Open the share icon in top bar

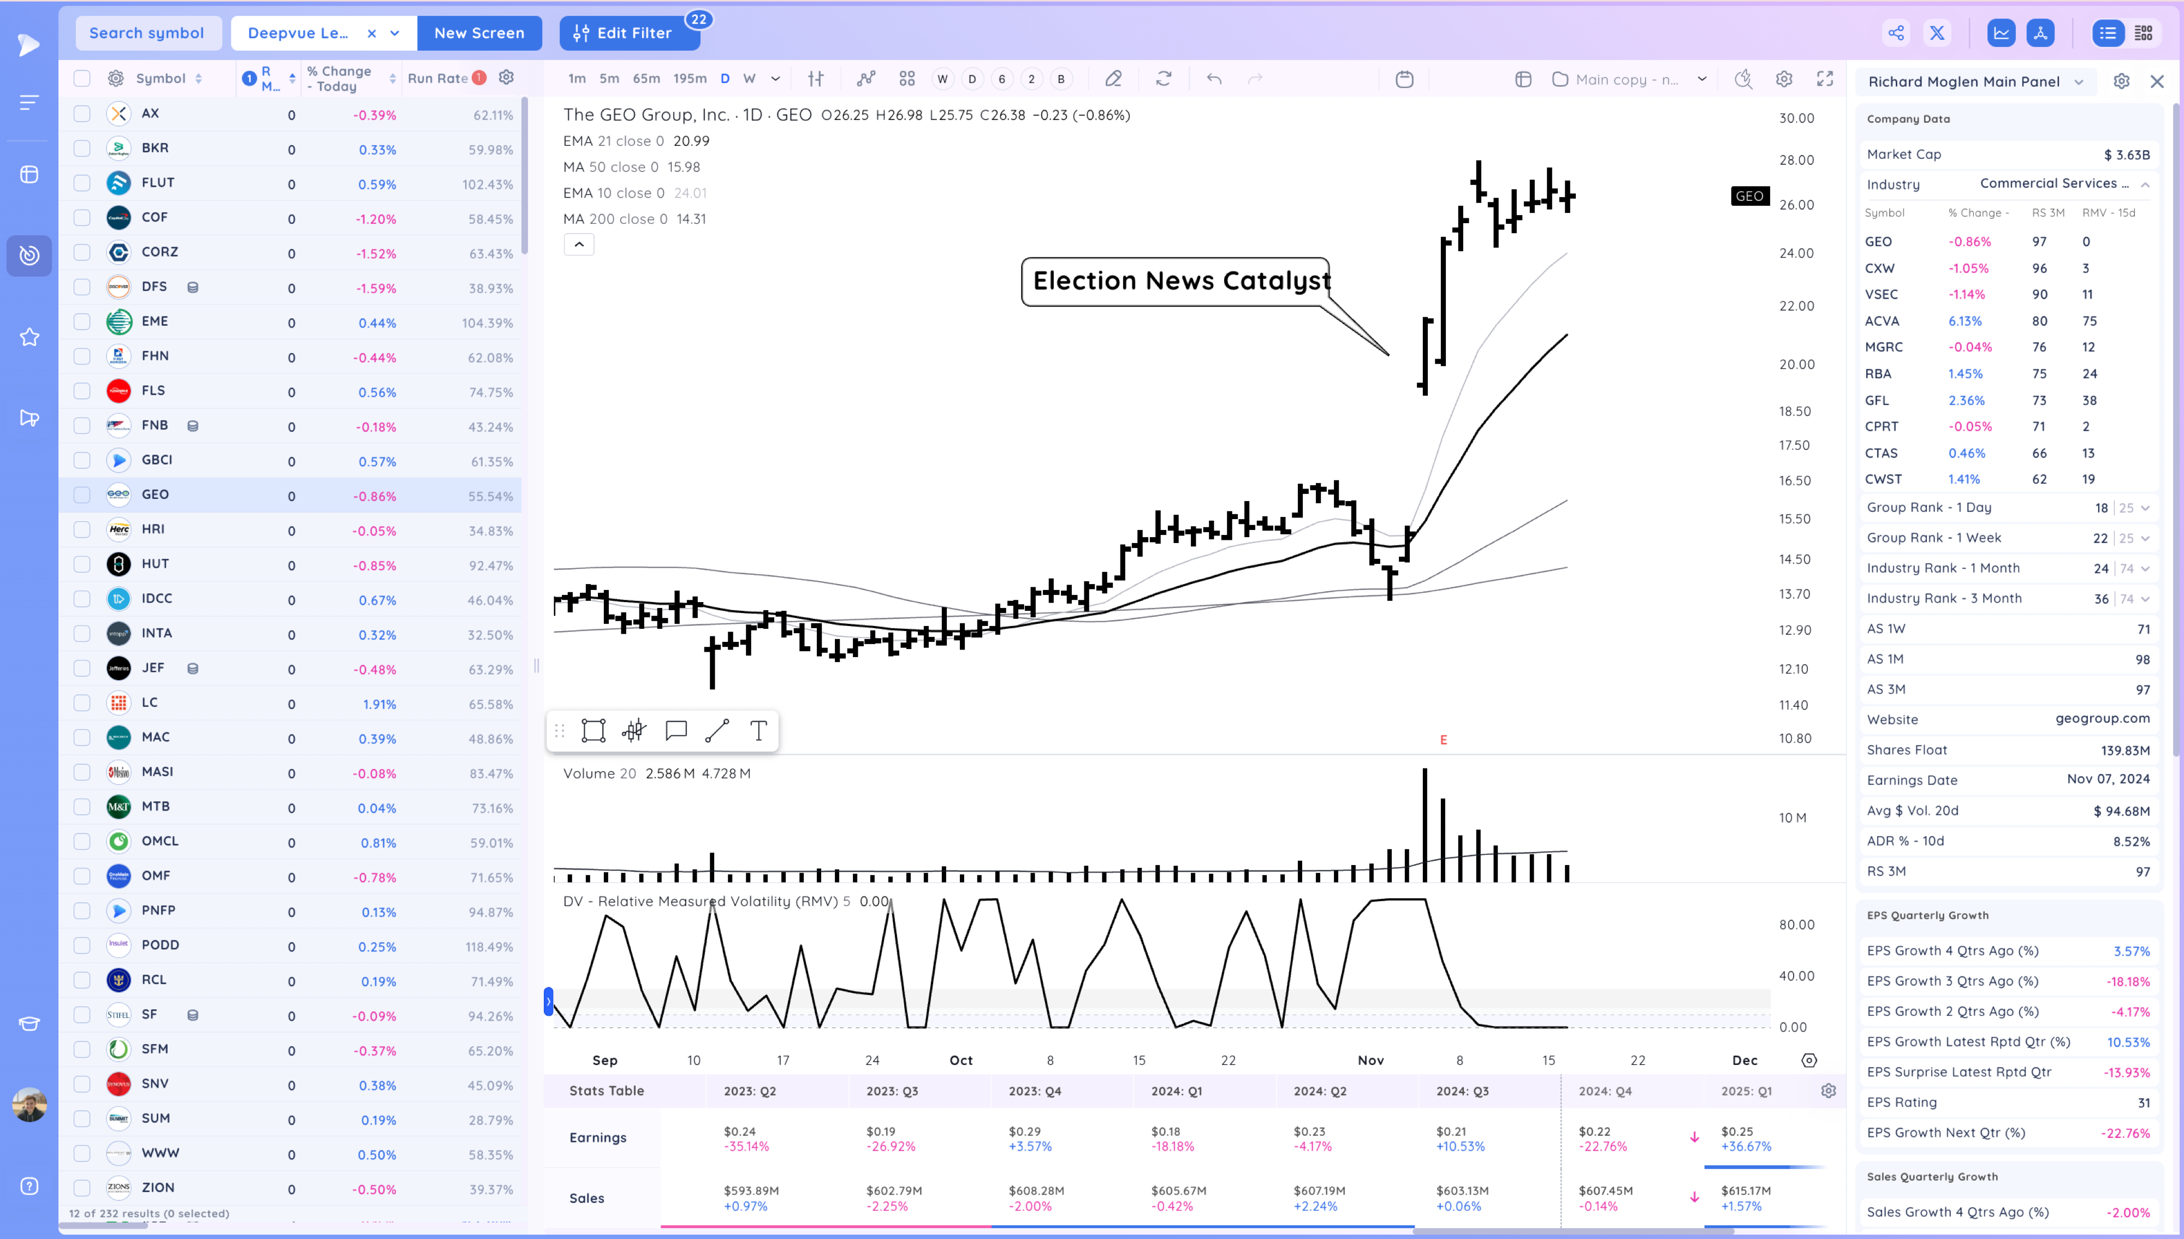tap(1896, 33)
